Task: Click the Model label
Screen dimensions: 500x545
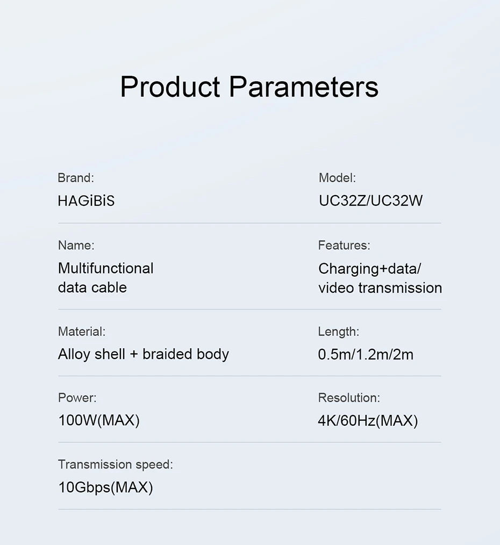Action: tap(337, 178)
